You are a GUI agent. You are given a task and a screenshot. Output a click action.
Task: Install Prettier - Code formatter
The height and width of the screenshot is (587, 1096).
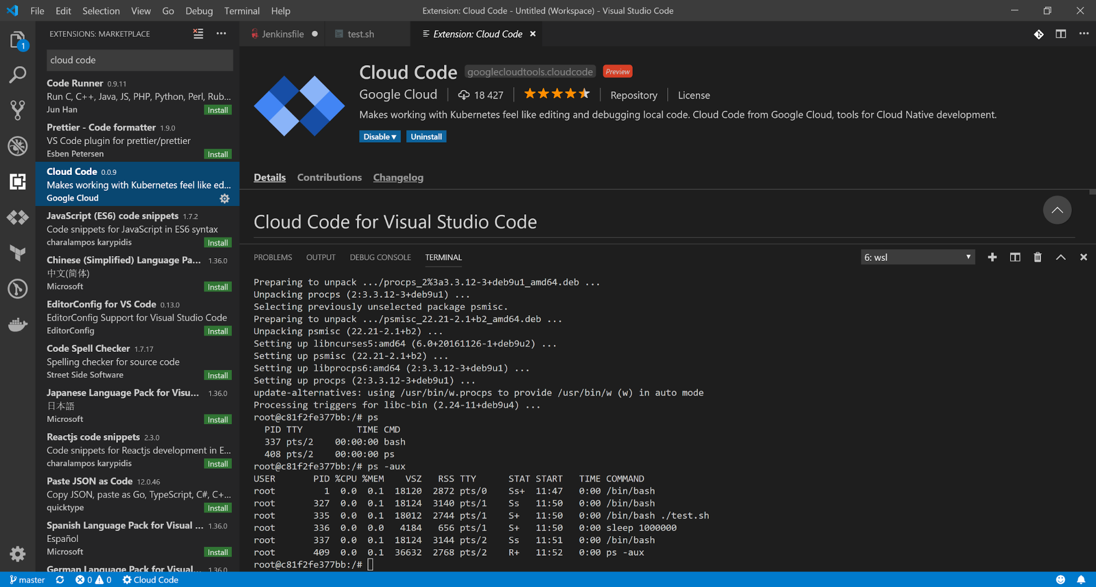tap(218, 154)
